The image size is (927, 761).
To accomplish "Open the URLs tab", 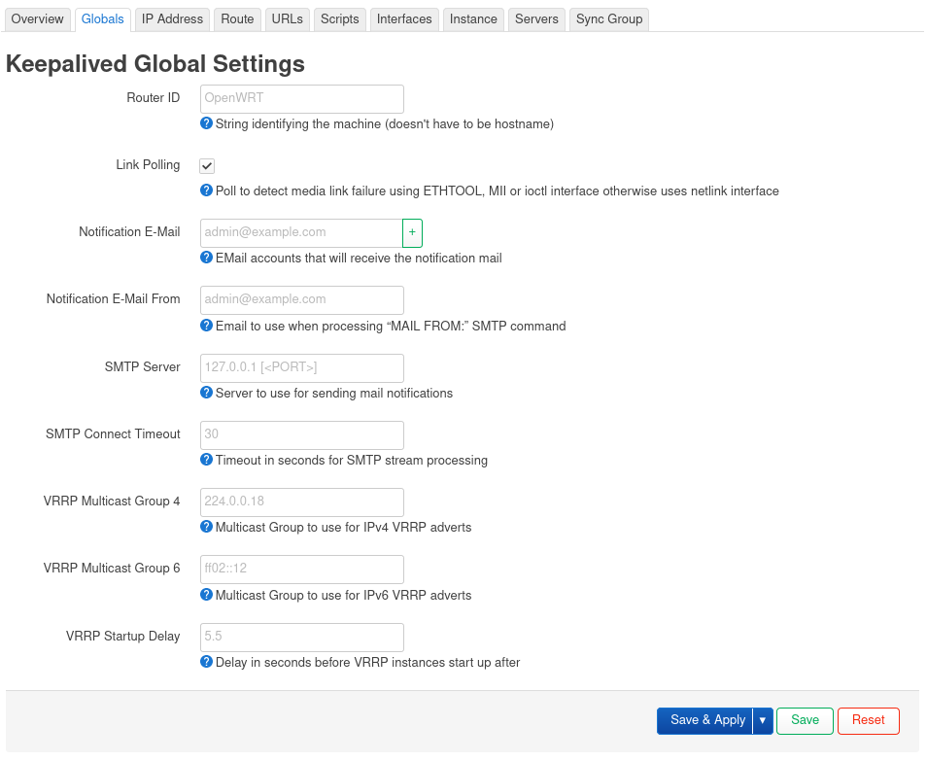I will [x=288, y=18].
